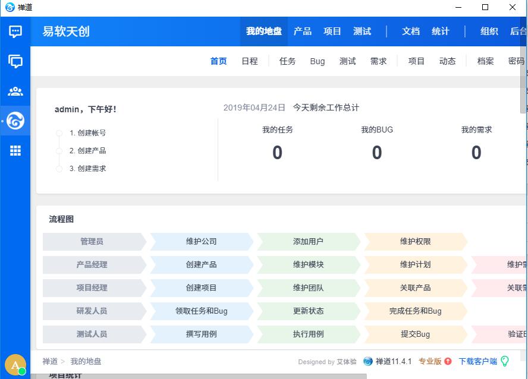Click the 创建产品 flowchart step

click(x=201, y=265)
